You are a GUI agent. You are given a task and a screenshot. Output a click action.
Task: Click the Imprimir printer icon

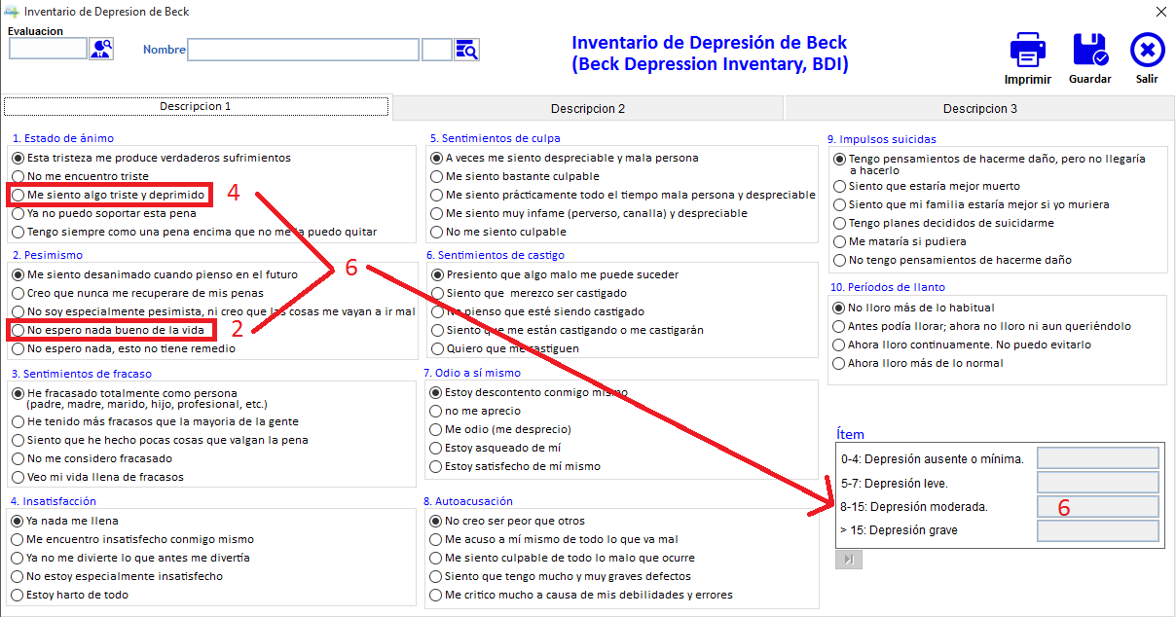click(1027, 51)
